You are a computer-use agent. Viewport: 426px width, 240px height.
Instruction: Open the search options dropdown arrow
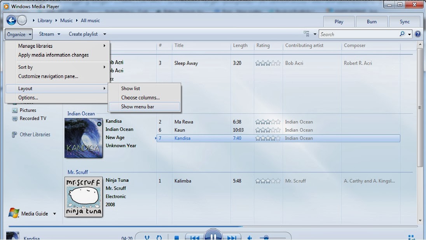(409, 34)
